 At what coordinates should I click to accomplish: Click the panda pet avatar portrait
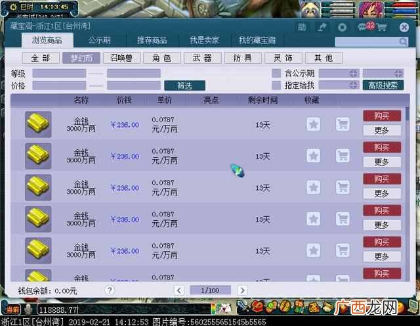tap(310, 9)
